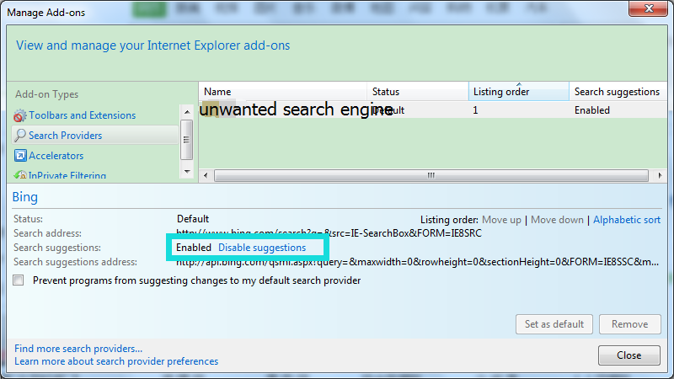This screenshot has height=379, width=674.
Task: Click provider list scroll right arrow
Action: 660,175
